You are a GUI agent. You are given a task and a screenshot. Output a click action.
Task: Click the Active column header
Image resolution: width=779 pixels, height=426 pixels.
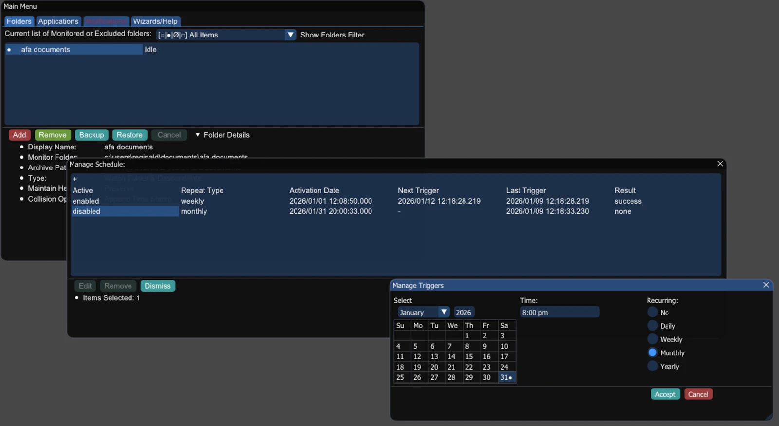pos(82,191)
